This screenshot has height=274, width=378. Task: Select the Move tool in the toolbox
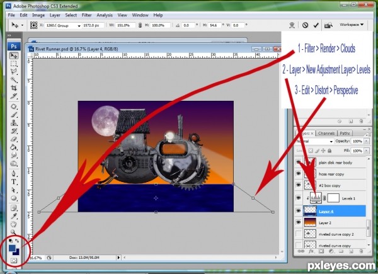pos(14,55)
